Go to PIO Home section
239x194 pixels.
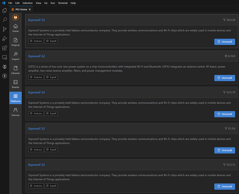tap(15, 28)
